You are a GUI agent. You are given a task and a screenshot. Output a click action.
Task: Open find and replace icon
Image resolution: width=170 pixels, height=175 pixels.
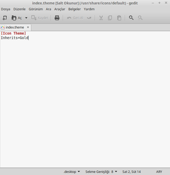pos(140,18)
